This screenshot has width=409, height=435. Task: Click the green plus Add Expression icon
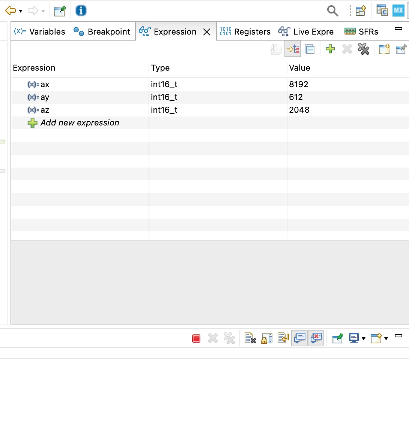pos(330,49)
